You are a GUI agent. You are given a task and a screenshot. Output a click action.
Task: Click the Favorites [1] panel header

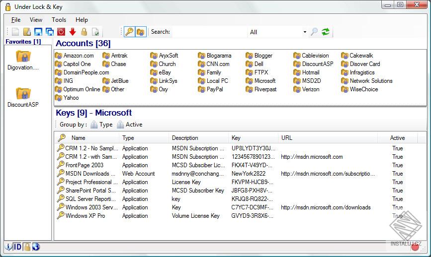(x=23, y=42)
